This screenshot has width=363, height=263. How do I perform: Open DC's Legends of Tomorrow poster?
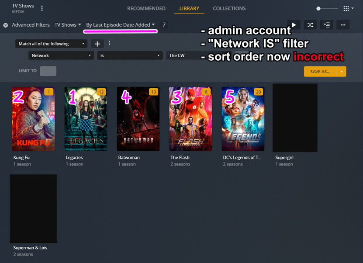(x=243, y=119)
